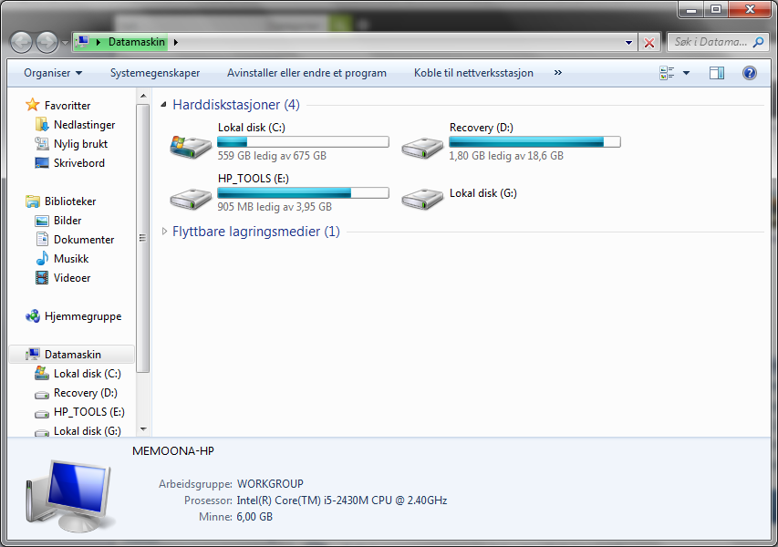
Task: Open the Organiser menu
Action: coord(53,73)
